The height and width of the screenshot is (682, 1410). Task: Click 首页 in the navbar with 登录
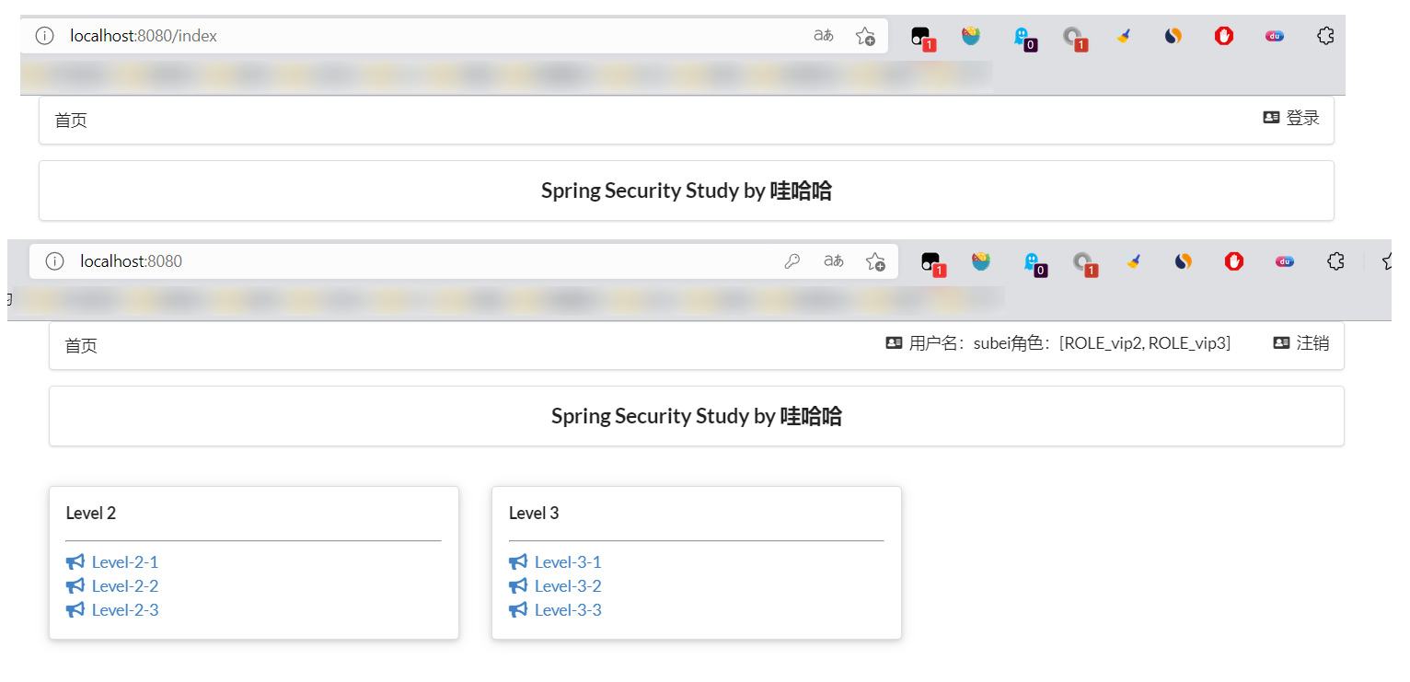(x=71, y=121)
